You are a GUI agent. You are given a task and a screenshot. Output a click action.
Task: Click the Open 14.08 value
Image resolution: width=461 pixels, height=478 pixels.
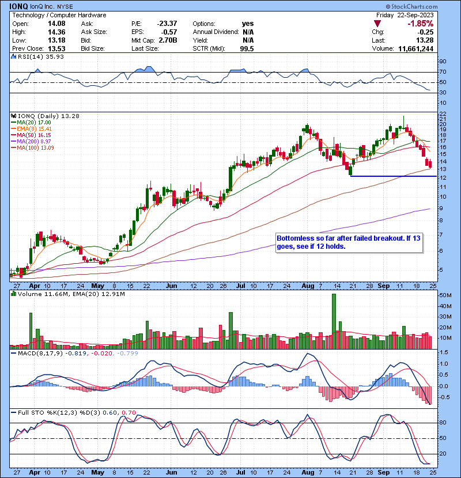[x=56, y=24]
